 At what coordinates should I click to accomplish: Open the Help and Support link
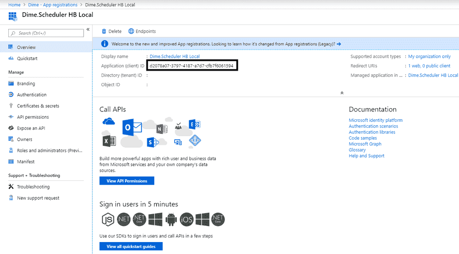tap(366, 156)
